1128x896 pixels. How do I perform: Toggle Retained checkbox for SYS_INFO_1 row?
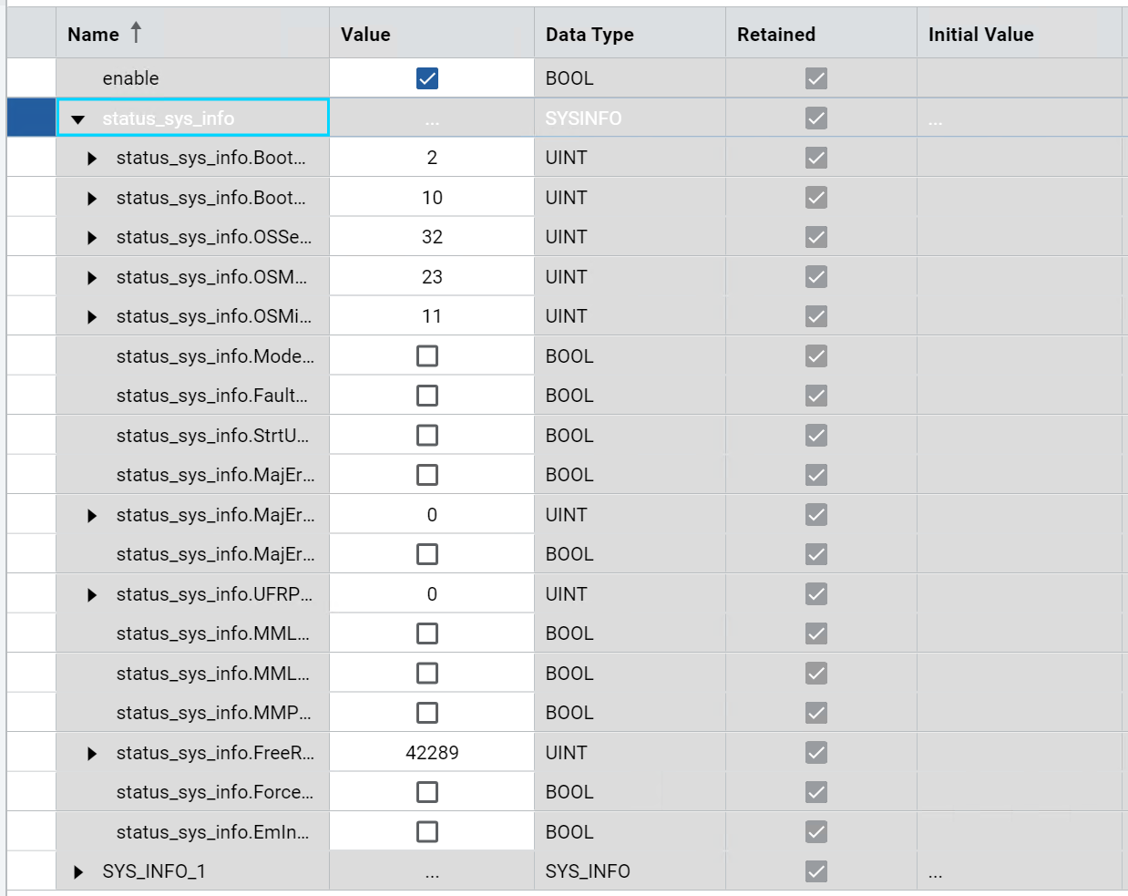pyautogui.click(x=816, y=871)
